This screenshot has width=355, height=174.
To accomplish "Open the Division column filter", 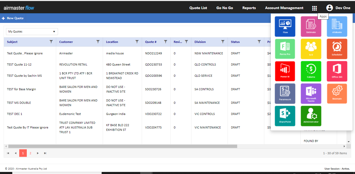I will [x=223, y=42].
